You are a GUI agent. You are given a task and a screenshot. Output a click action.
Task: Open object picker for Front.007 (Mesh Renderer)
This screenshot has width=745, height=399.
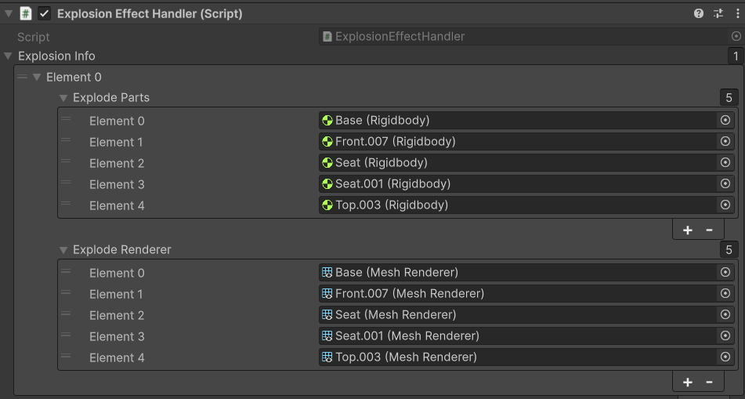725,294
